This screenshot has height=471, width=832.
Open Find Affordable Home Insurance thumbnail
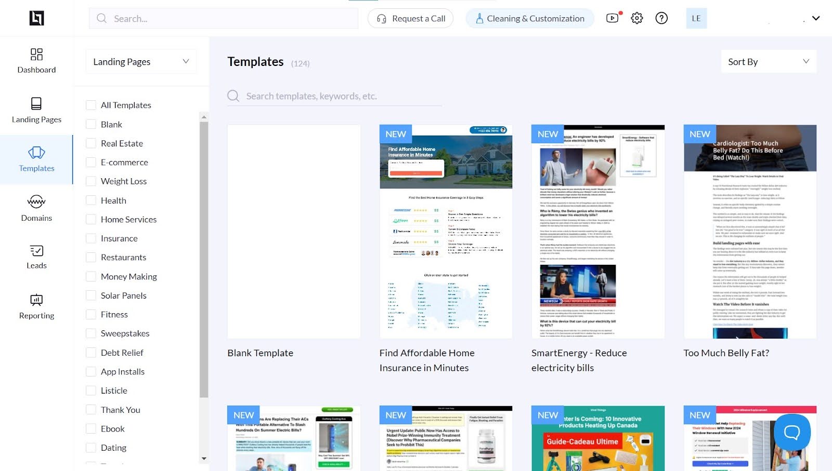pyautogui.click(x=446, y=232)
